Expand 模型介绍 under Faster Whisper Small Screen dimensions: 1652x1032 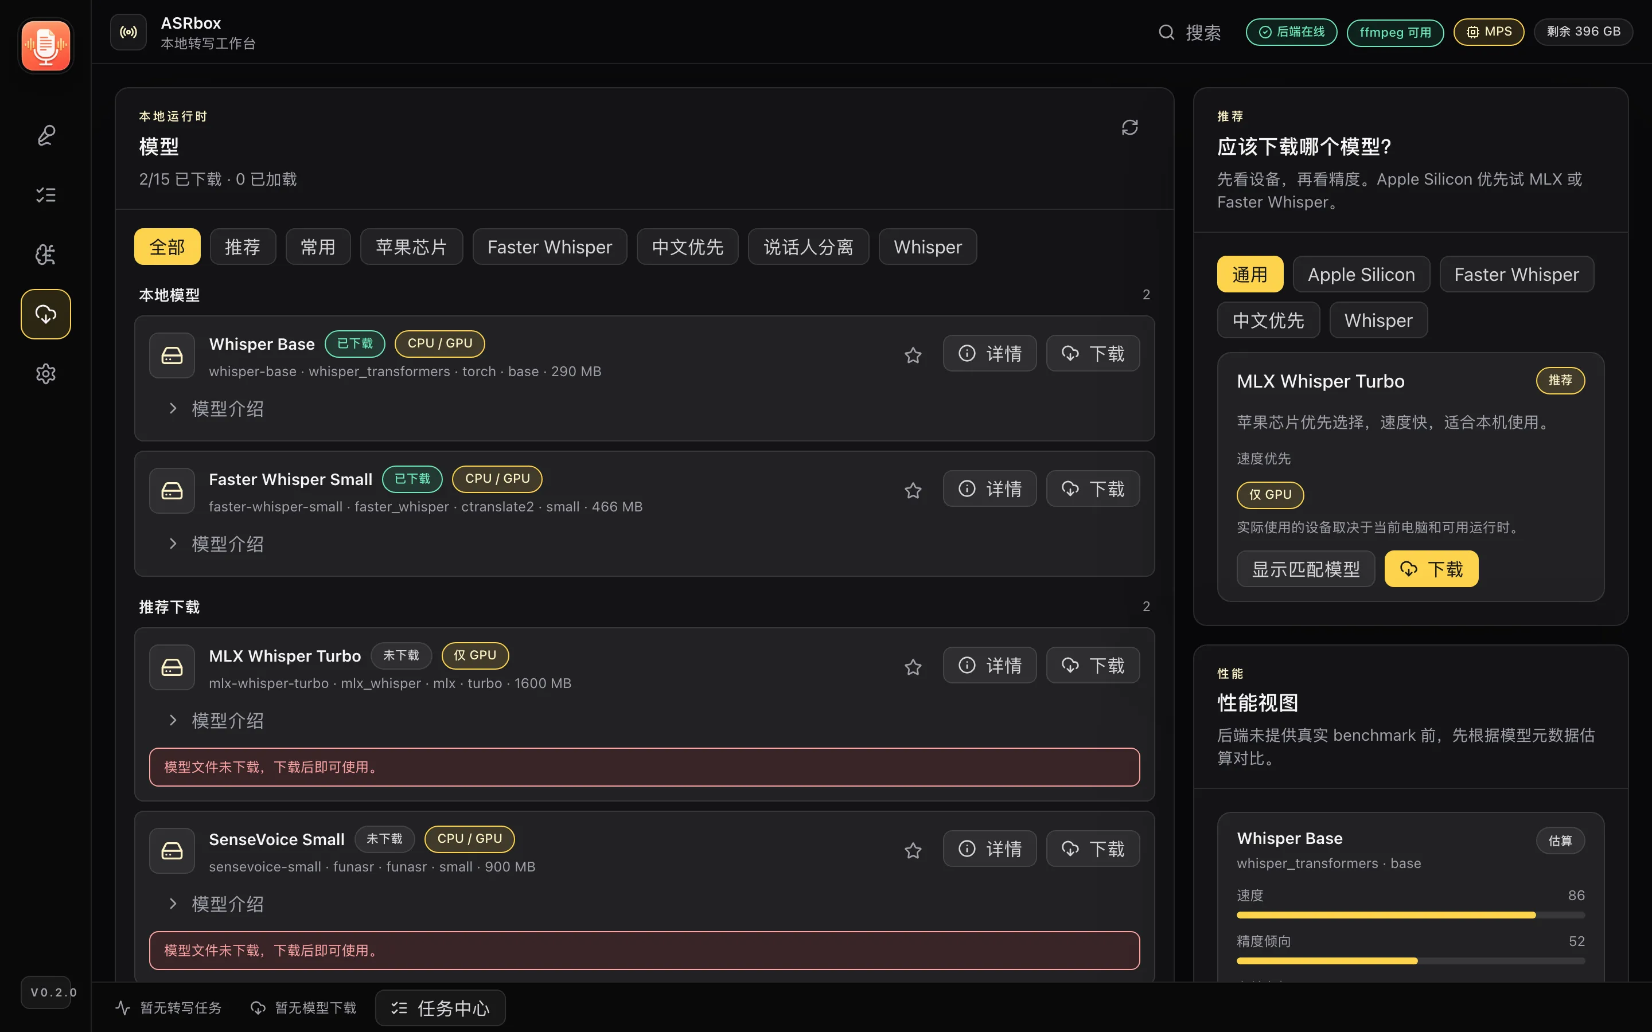click(x=216, y=544)
